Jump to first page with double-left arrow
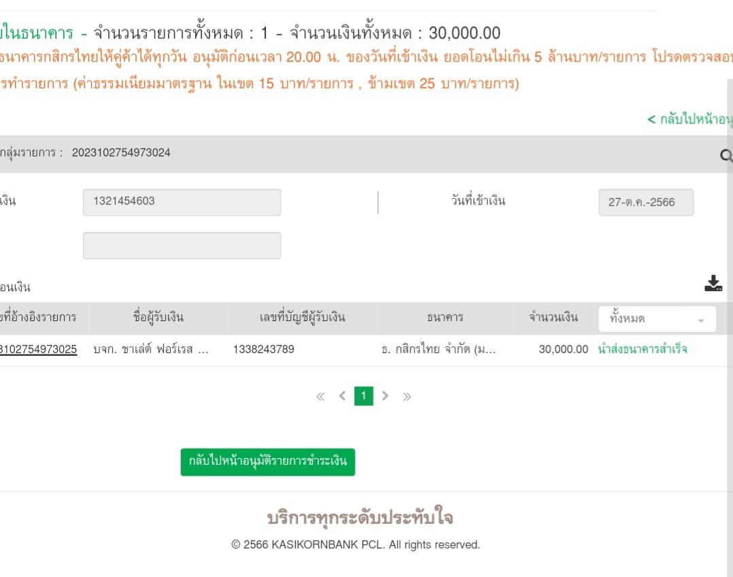Image resolution: width=733 pixels, height=577 pixels. (x=320, y=397)
